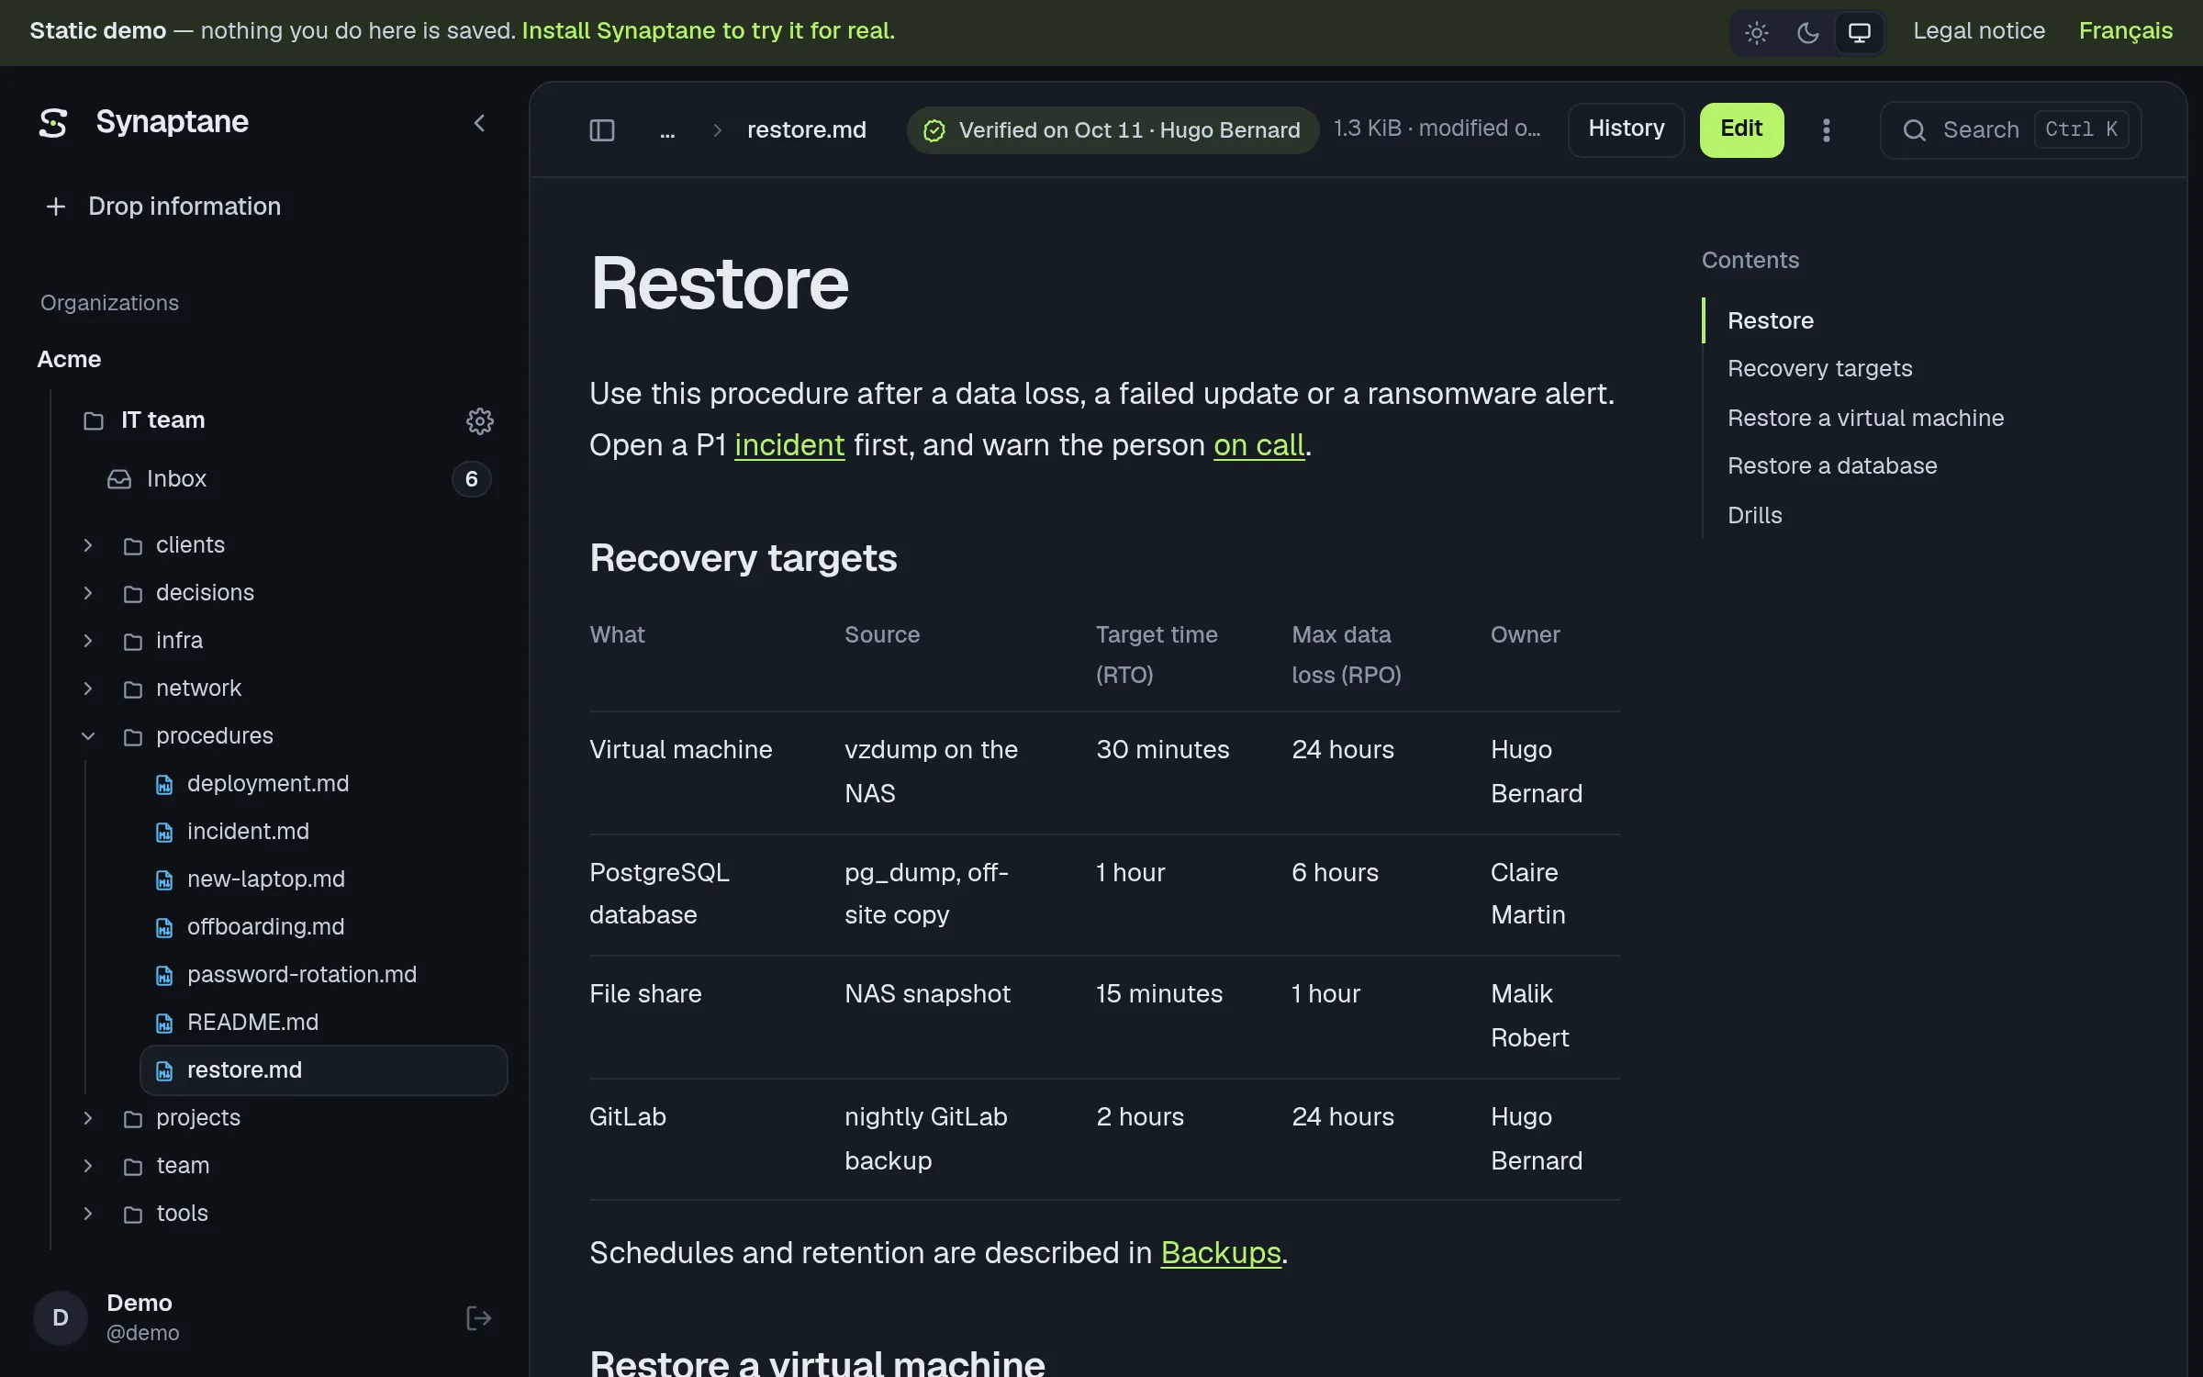Click the restore.md file icon

pos(164,1070)
